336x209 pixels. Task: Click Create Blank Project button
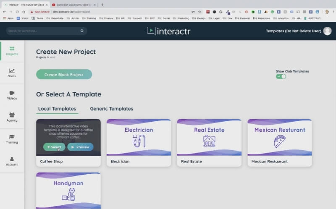coord(64,74)
